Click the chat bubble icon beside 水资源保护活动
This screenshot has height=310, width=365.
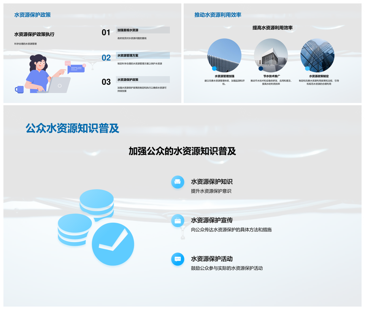pos(178,259)
